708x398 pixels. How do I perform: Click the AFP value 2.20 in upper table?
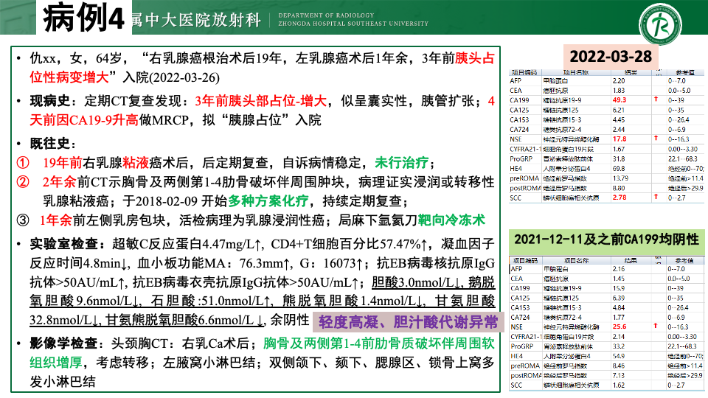click(619, 81)
